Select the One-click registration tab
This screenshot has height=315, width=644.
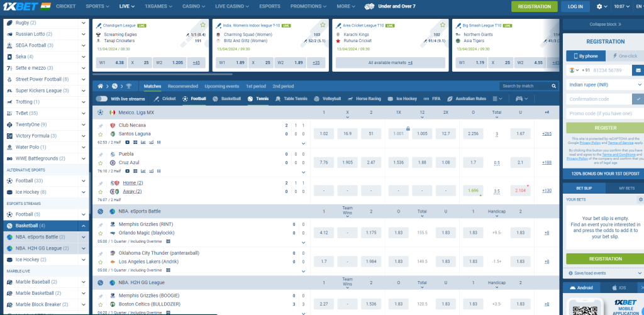(625, 56)
